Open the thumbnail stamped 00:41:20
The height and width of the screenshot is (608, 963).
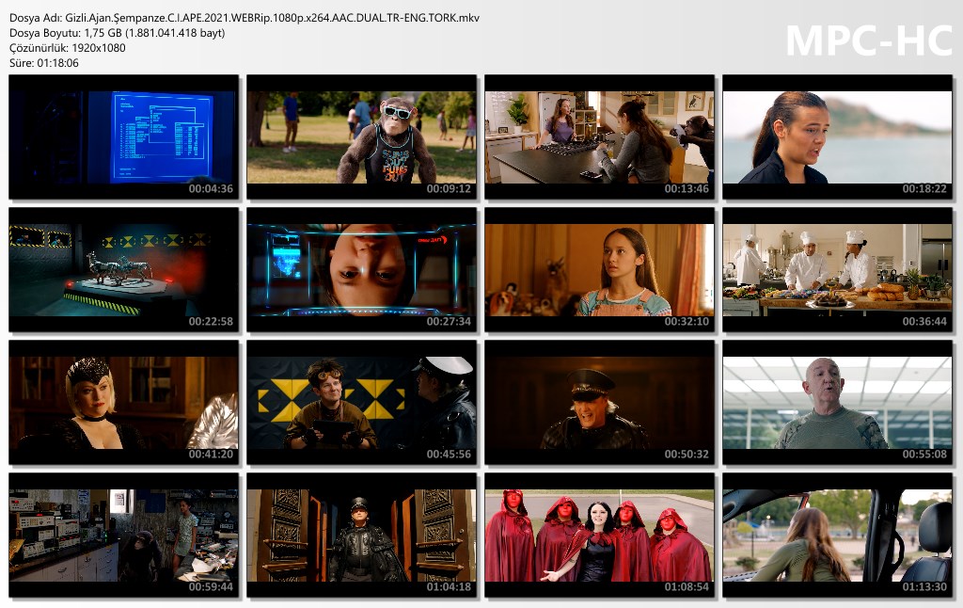click(x=123, y=403)
